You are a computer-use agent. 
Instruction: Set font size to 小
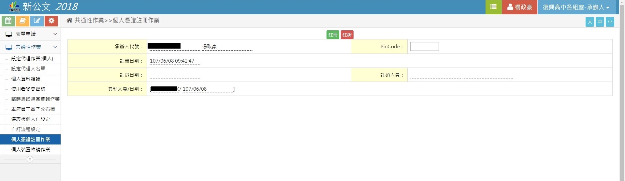pos(610,22)
